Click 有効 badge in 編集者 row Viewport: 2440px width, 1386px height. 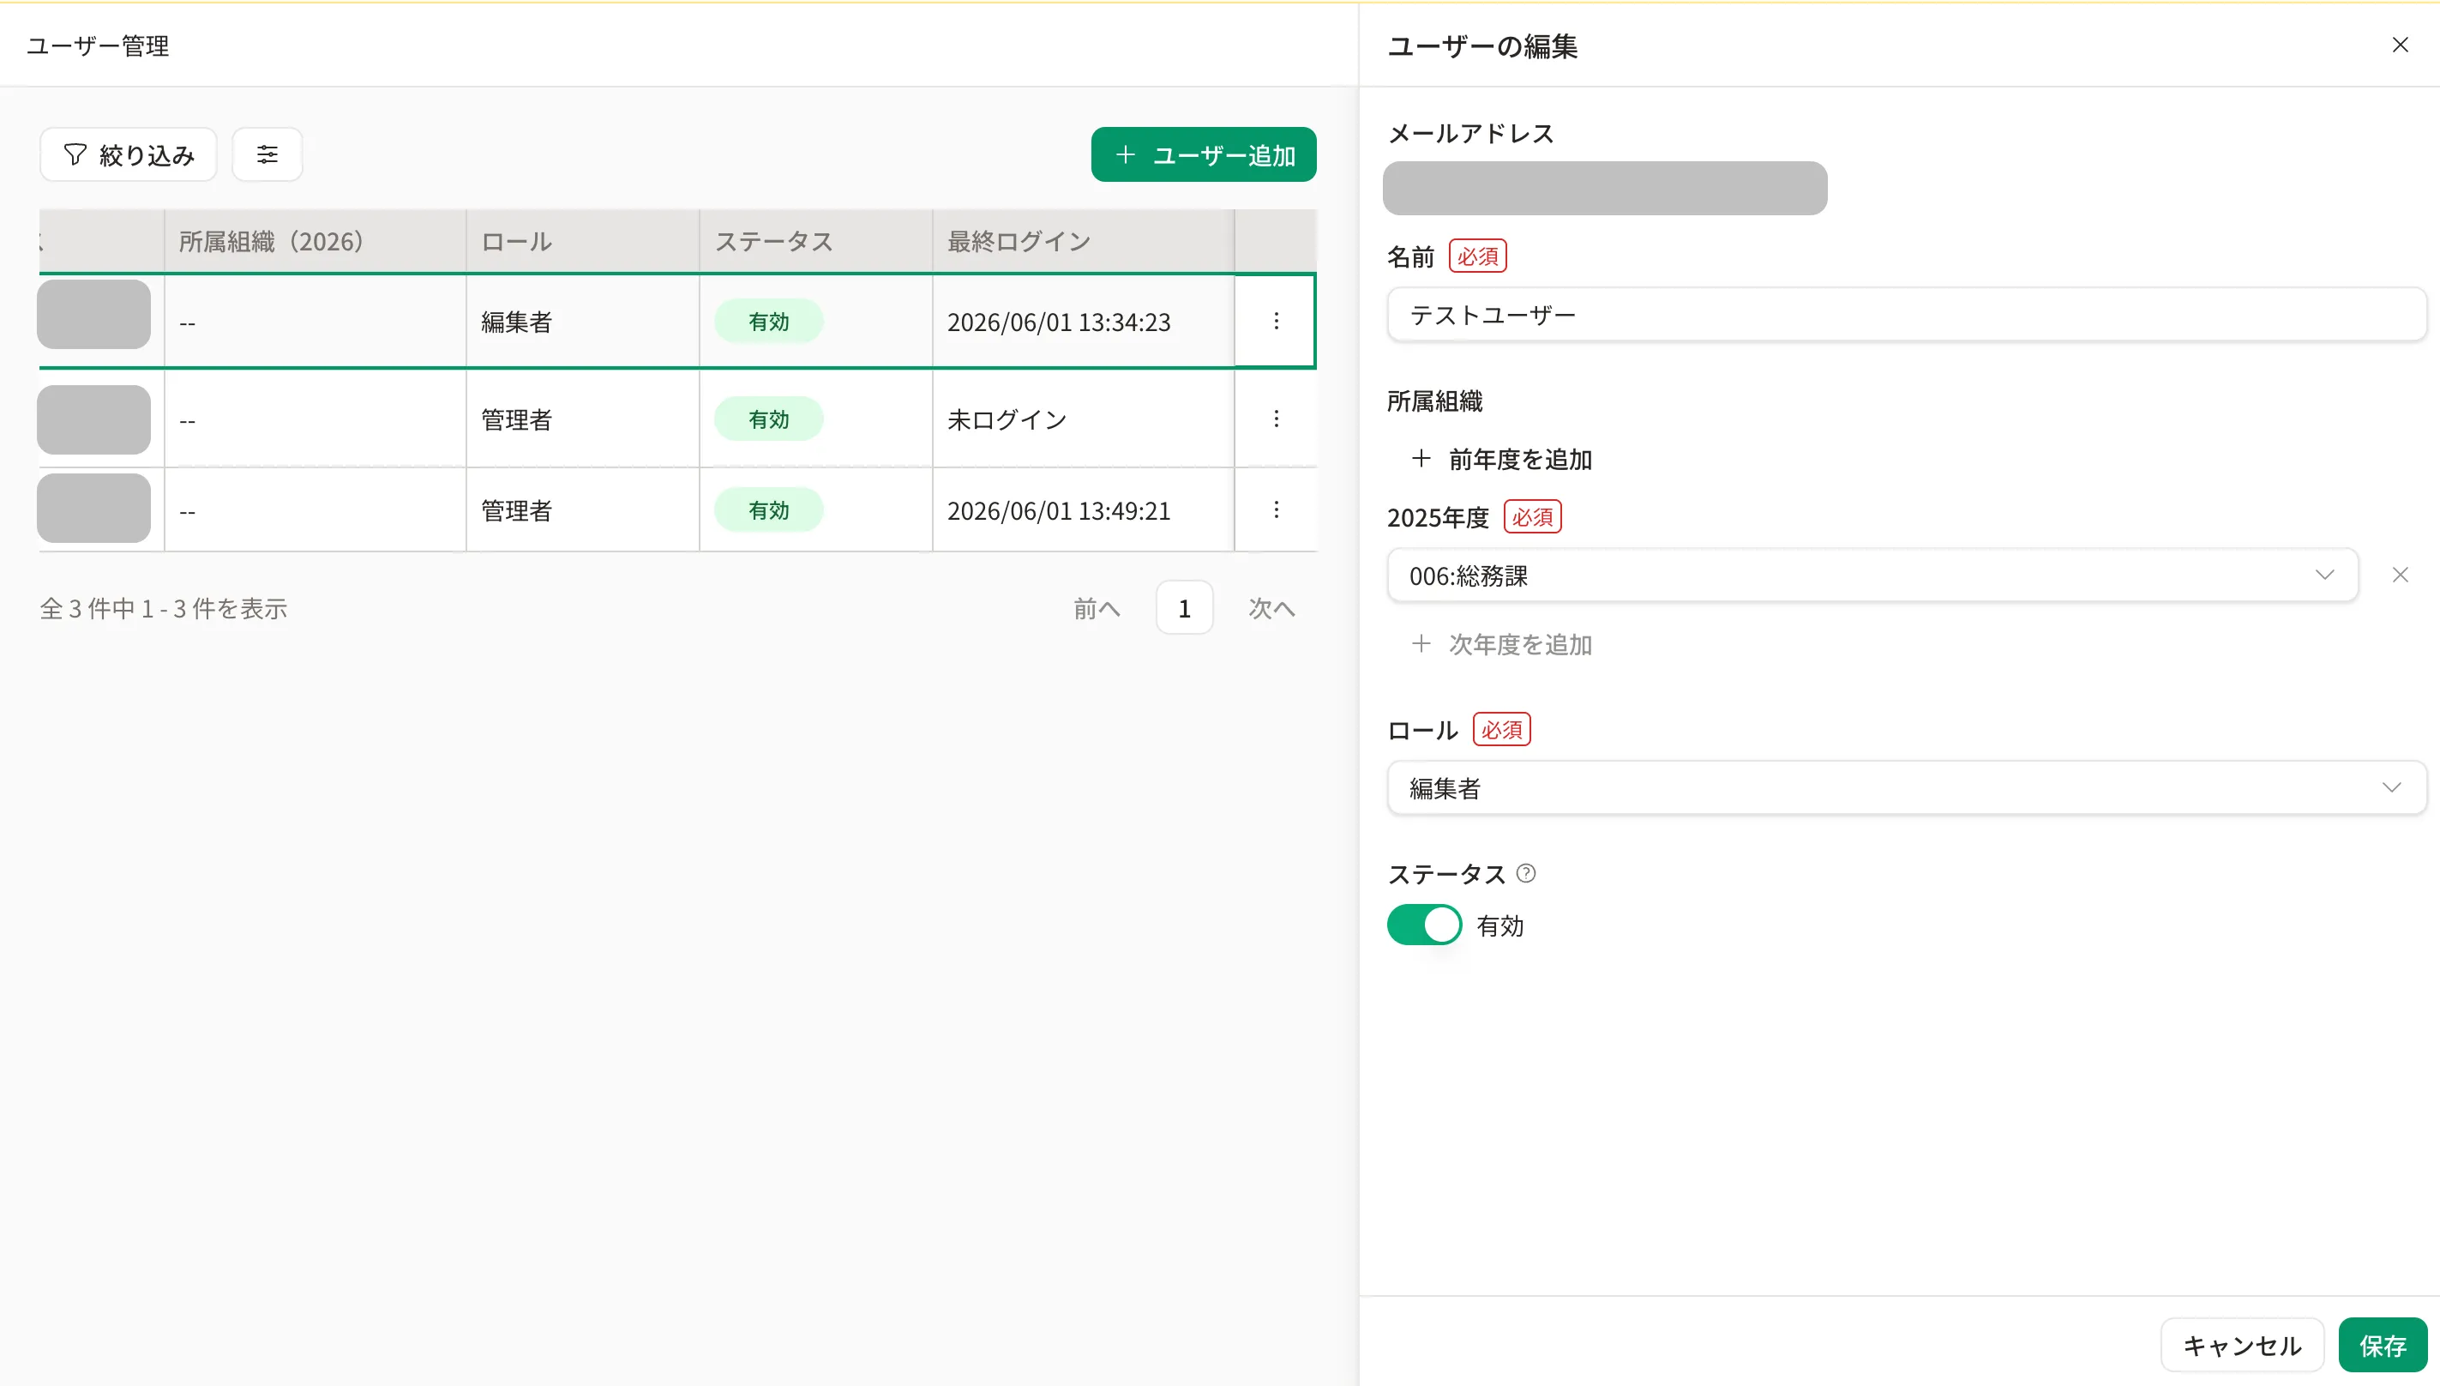pyautogui.click(x=769, y=321)
